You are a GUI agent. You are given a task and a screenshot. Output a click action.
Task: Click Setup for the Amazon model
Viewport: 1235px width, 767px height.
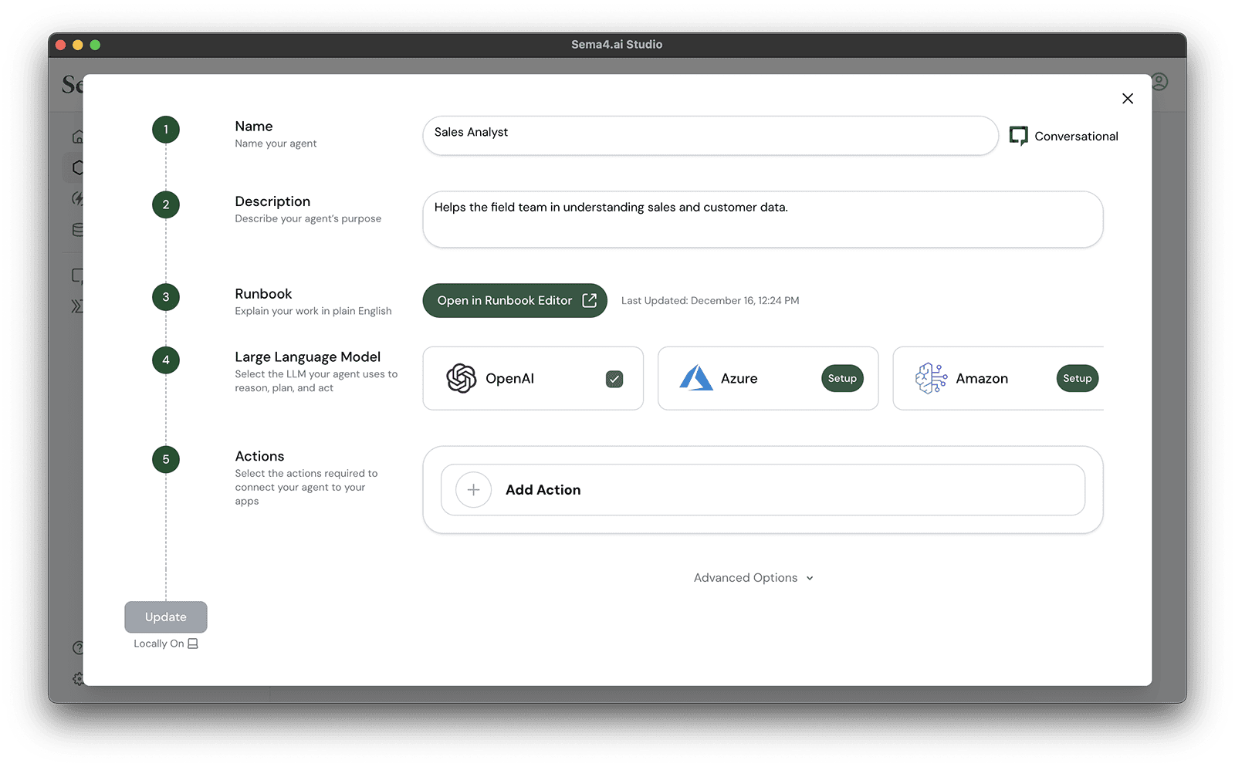tap(1077, 378)
